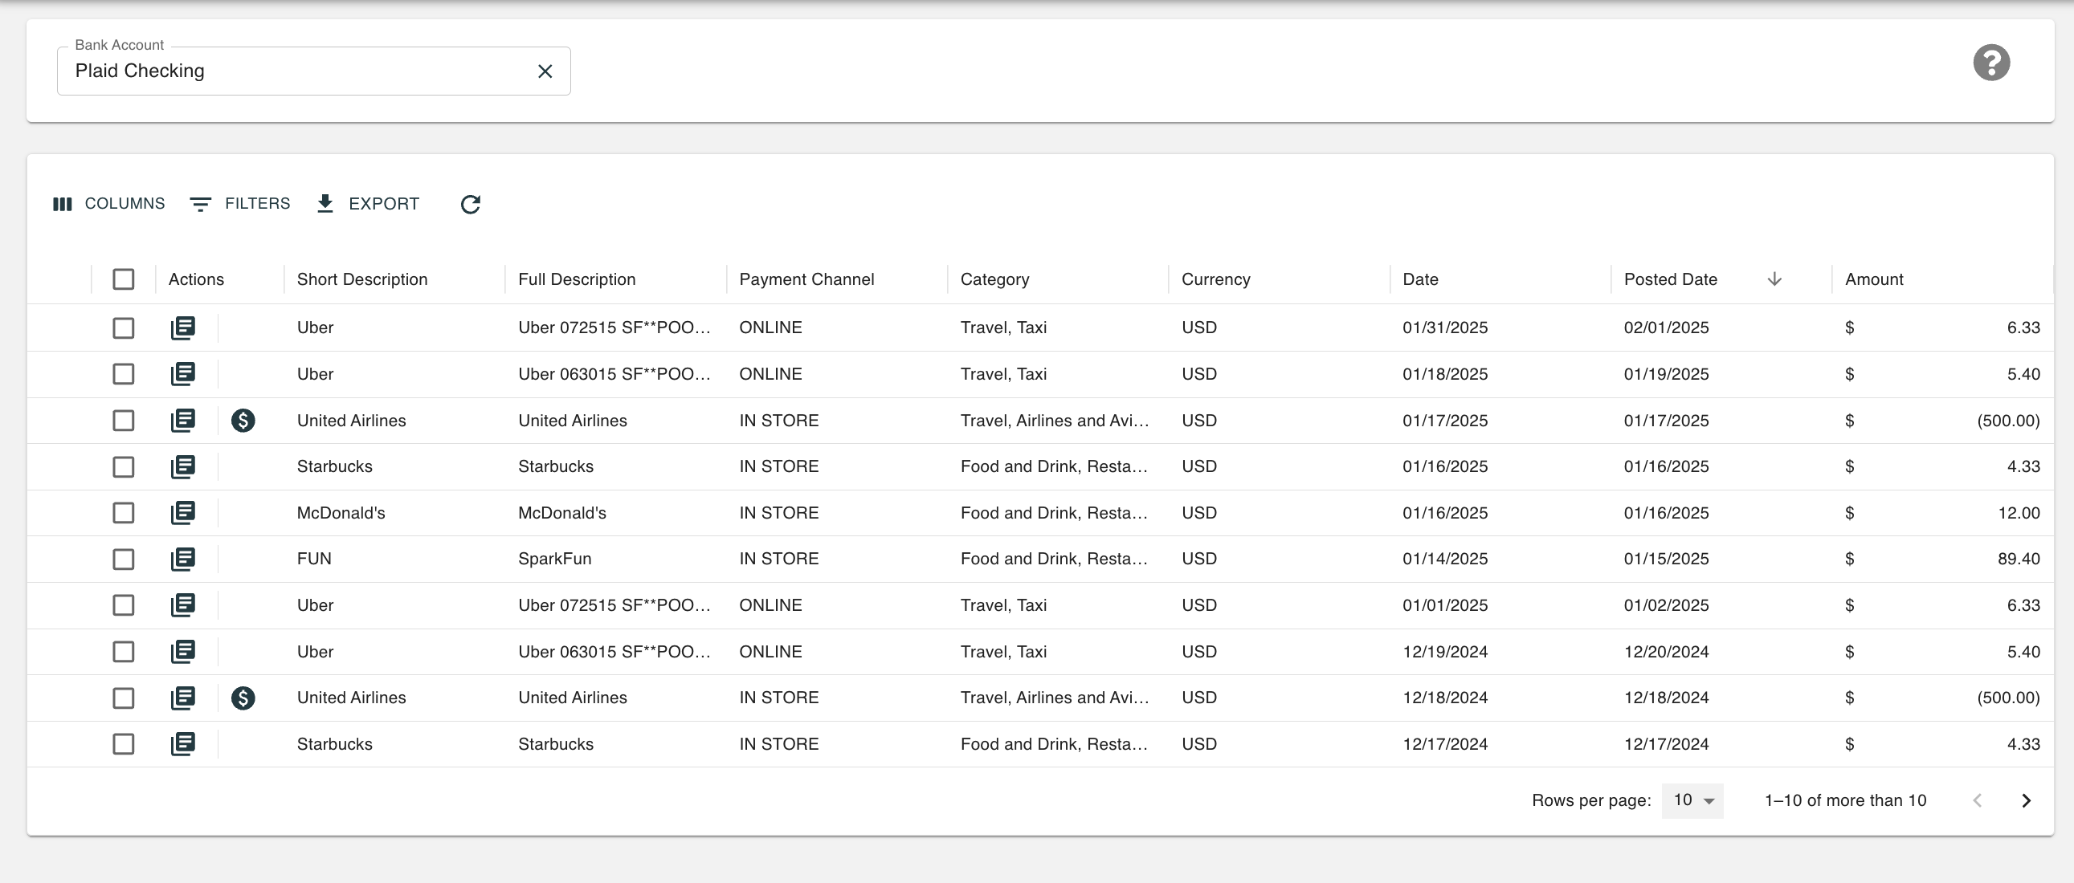Go to the next page of transactions
The image size is (2074, 883).
(x=2027, y=800)
